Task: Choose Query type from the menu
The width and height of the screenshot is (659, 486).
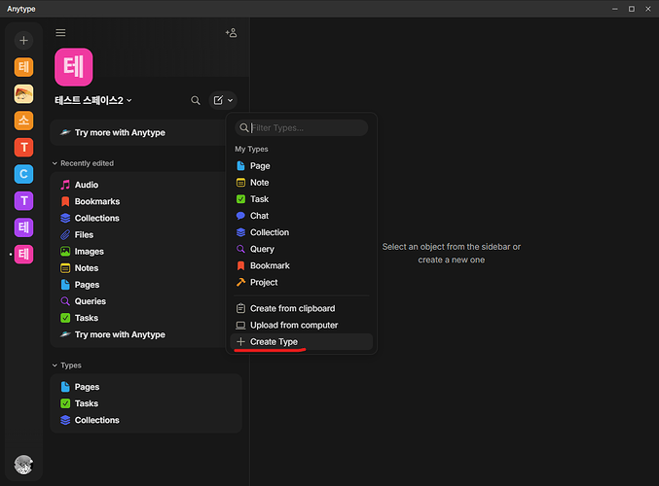Action: tap(302, 249)
